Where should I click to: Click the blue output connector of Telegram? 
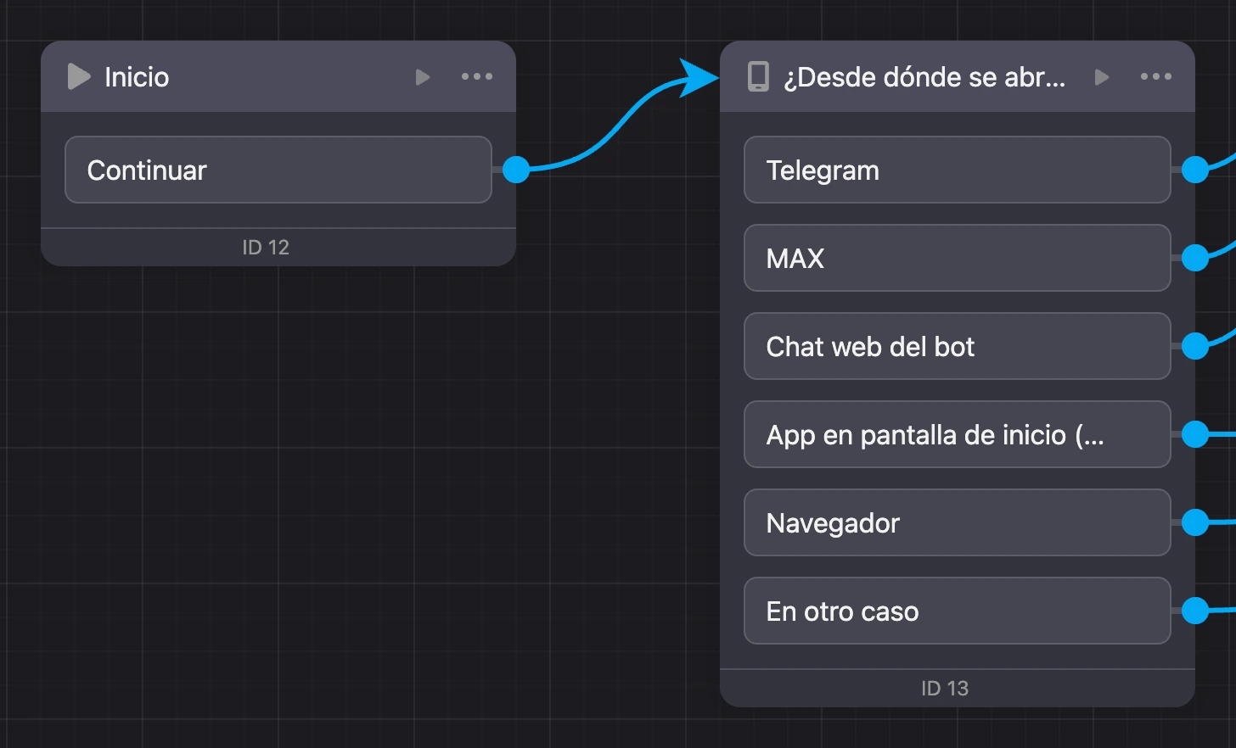coord(1195,170)
